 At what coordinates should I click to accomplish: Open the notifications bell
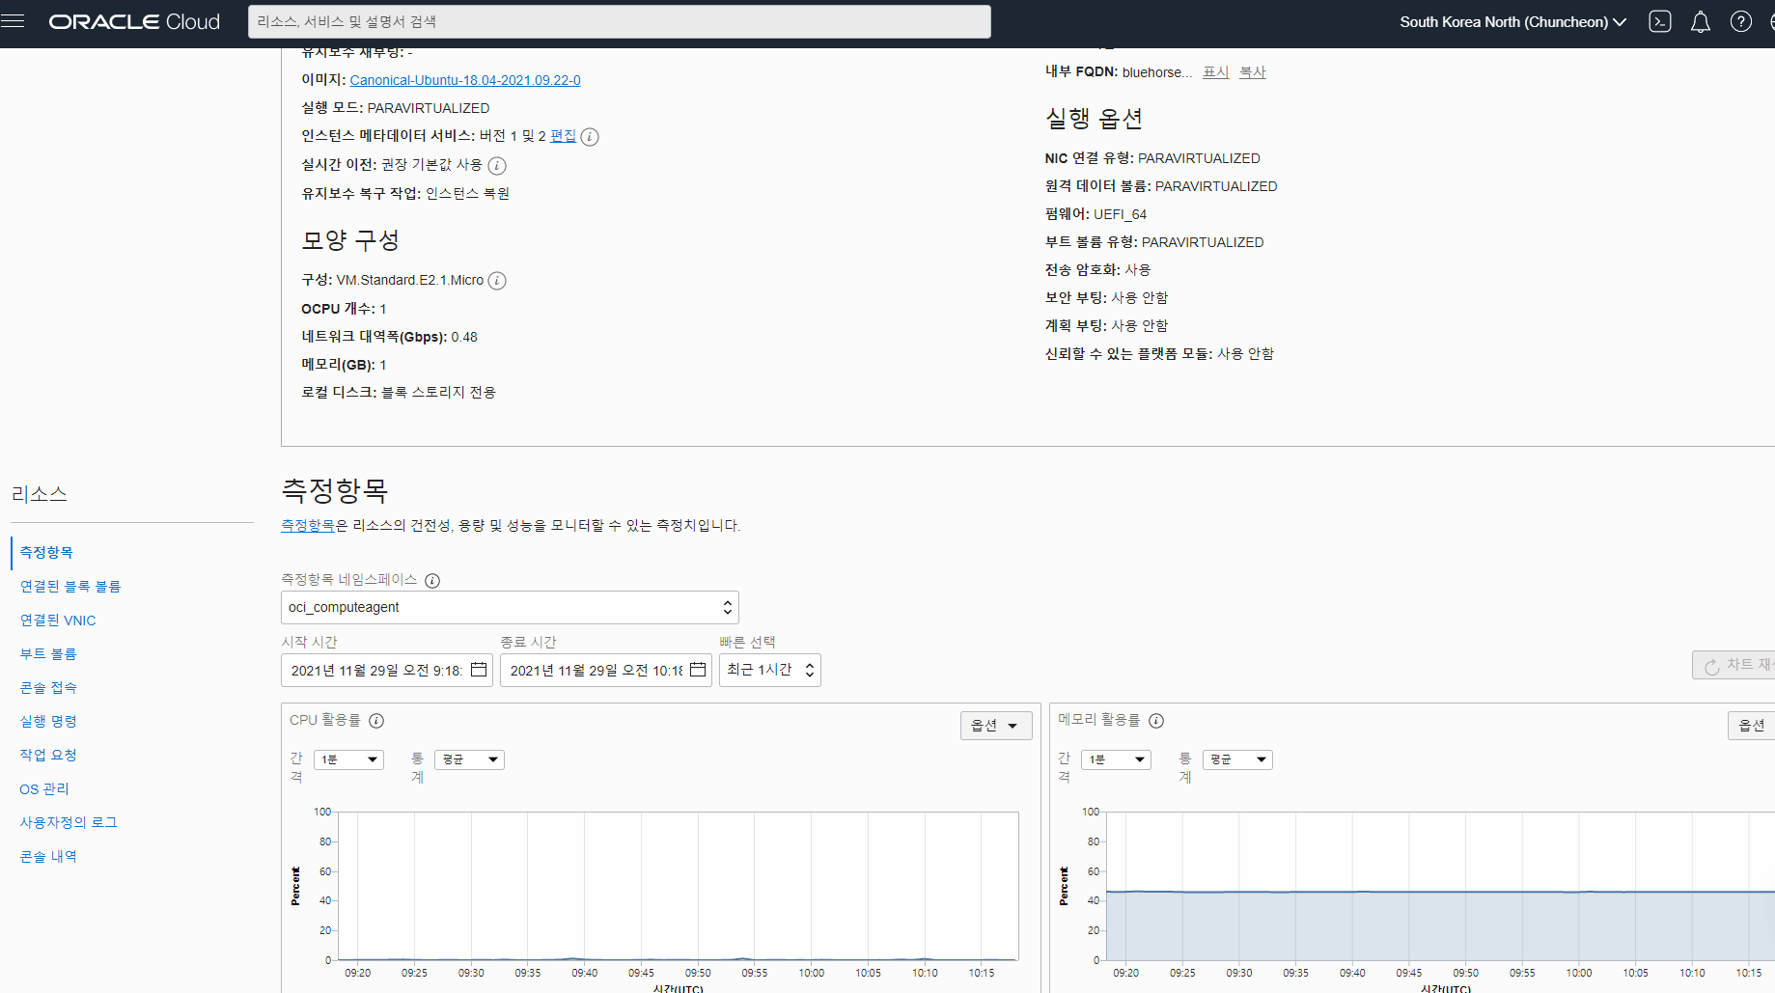pyautogui.click(x=1701, y=21)
